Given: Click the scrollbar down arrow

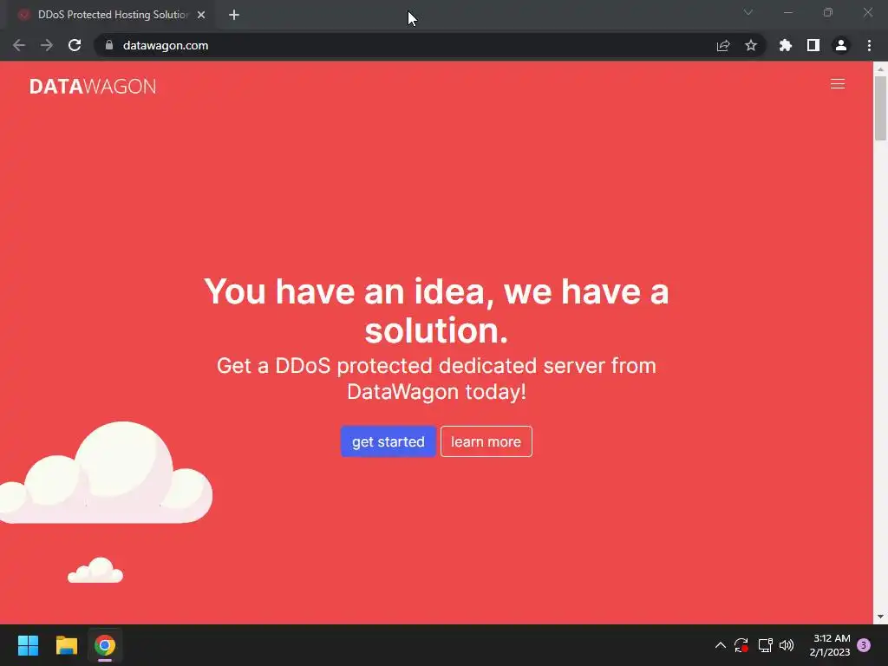Looking at the screenshot, I should [880, 617].
